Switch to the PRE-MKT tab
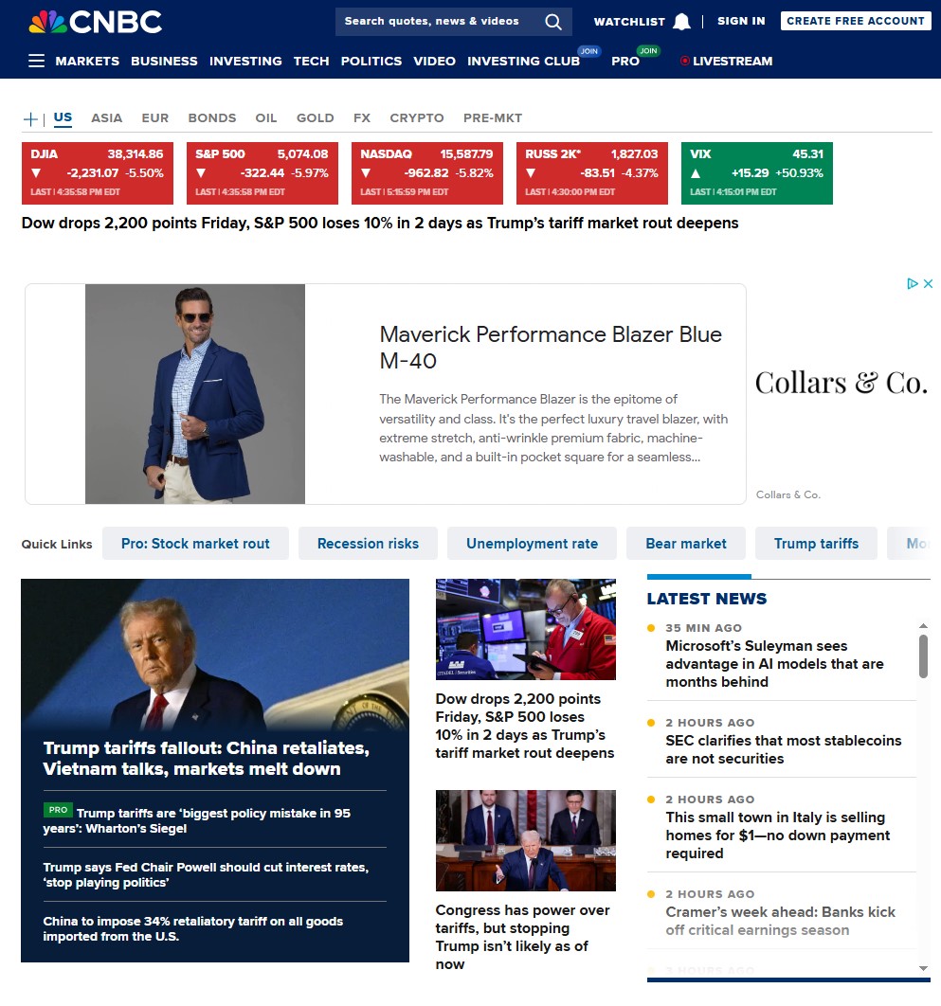 click(x=493, y=118)
